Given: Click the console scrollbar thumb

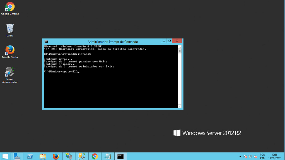Looking at the screenshot, I should click(x=180, y=51).
